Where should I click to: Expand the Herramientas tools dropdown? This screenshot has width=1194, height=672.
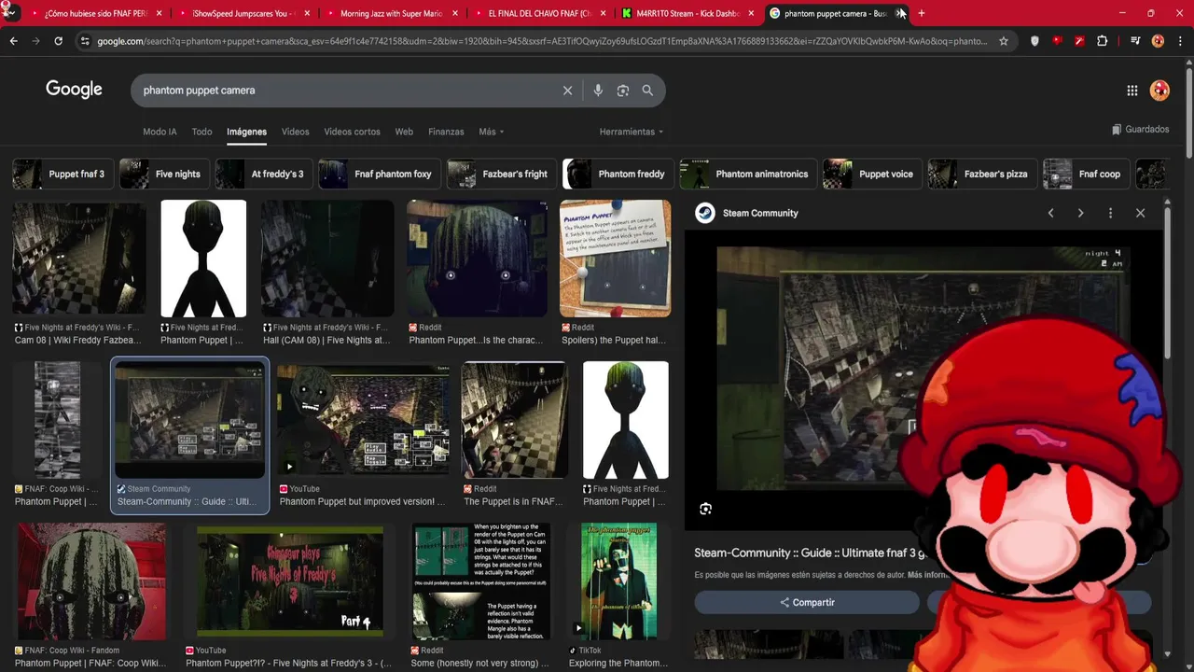(632, 132)
